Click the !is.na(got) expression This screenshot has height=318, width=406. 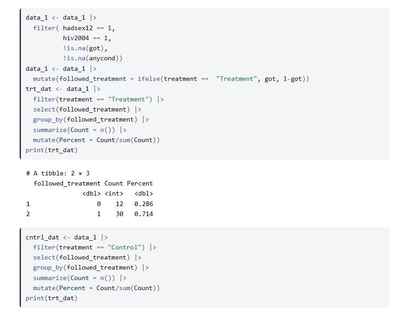pos(85,48)
